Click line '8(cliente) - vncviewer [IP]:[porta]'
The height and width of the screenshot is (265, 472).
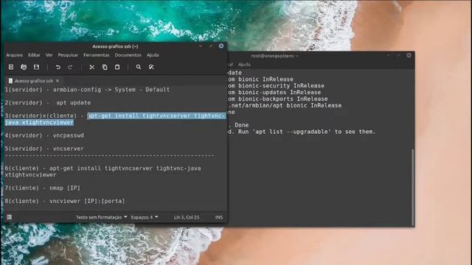click(65, 201)
